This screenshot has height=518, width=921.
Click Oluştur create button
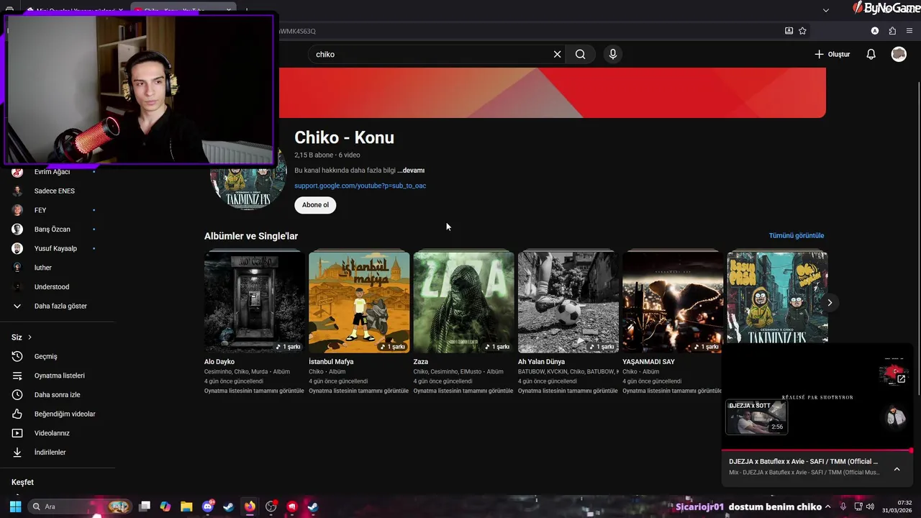pyautogui.click(x=832, y=54)
